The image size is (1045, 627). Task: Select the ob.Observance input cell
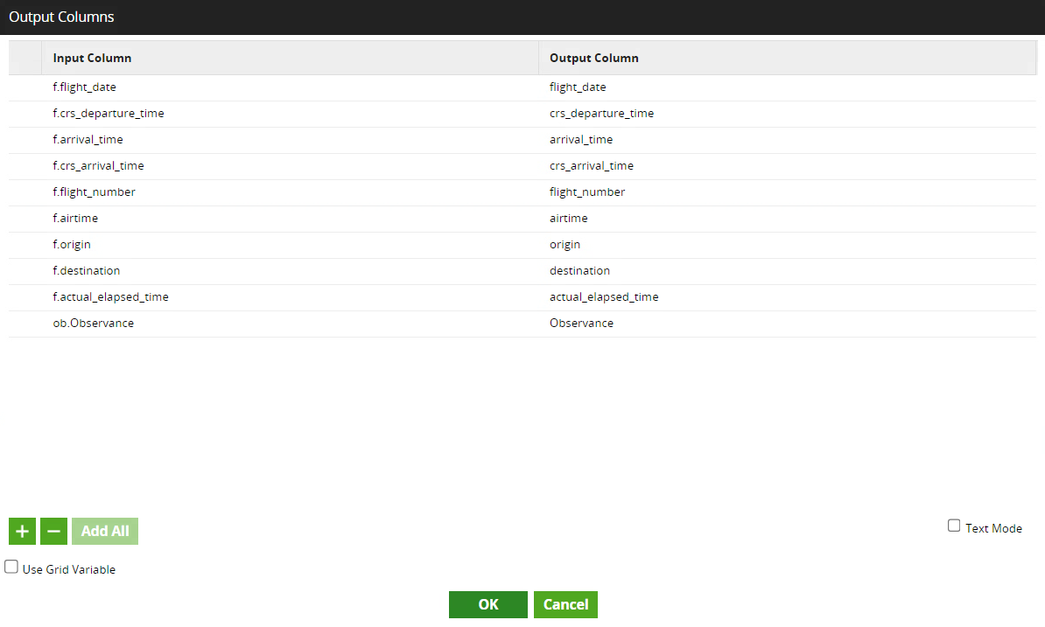click(x=94, y=324)
